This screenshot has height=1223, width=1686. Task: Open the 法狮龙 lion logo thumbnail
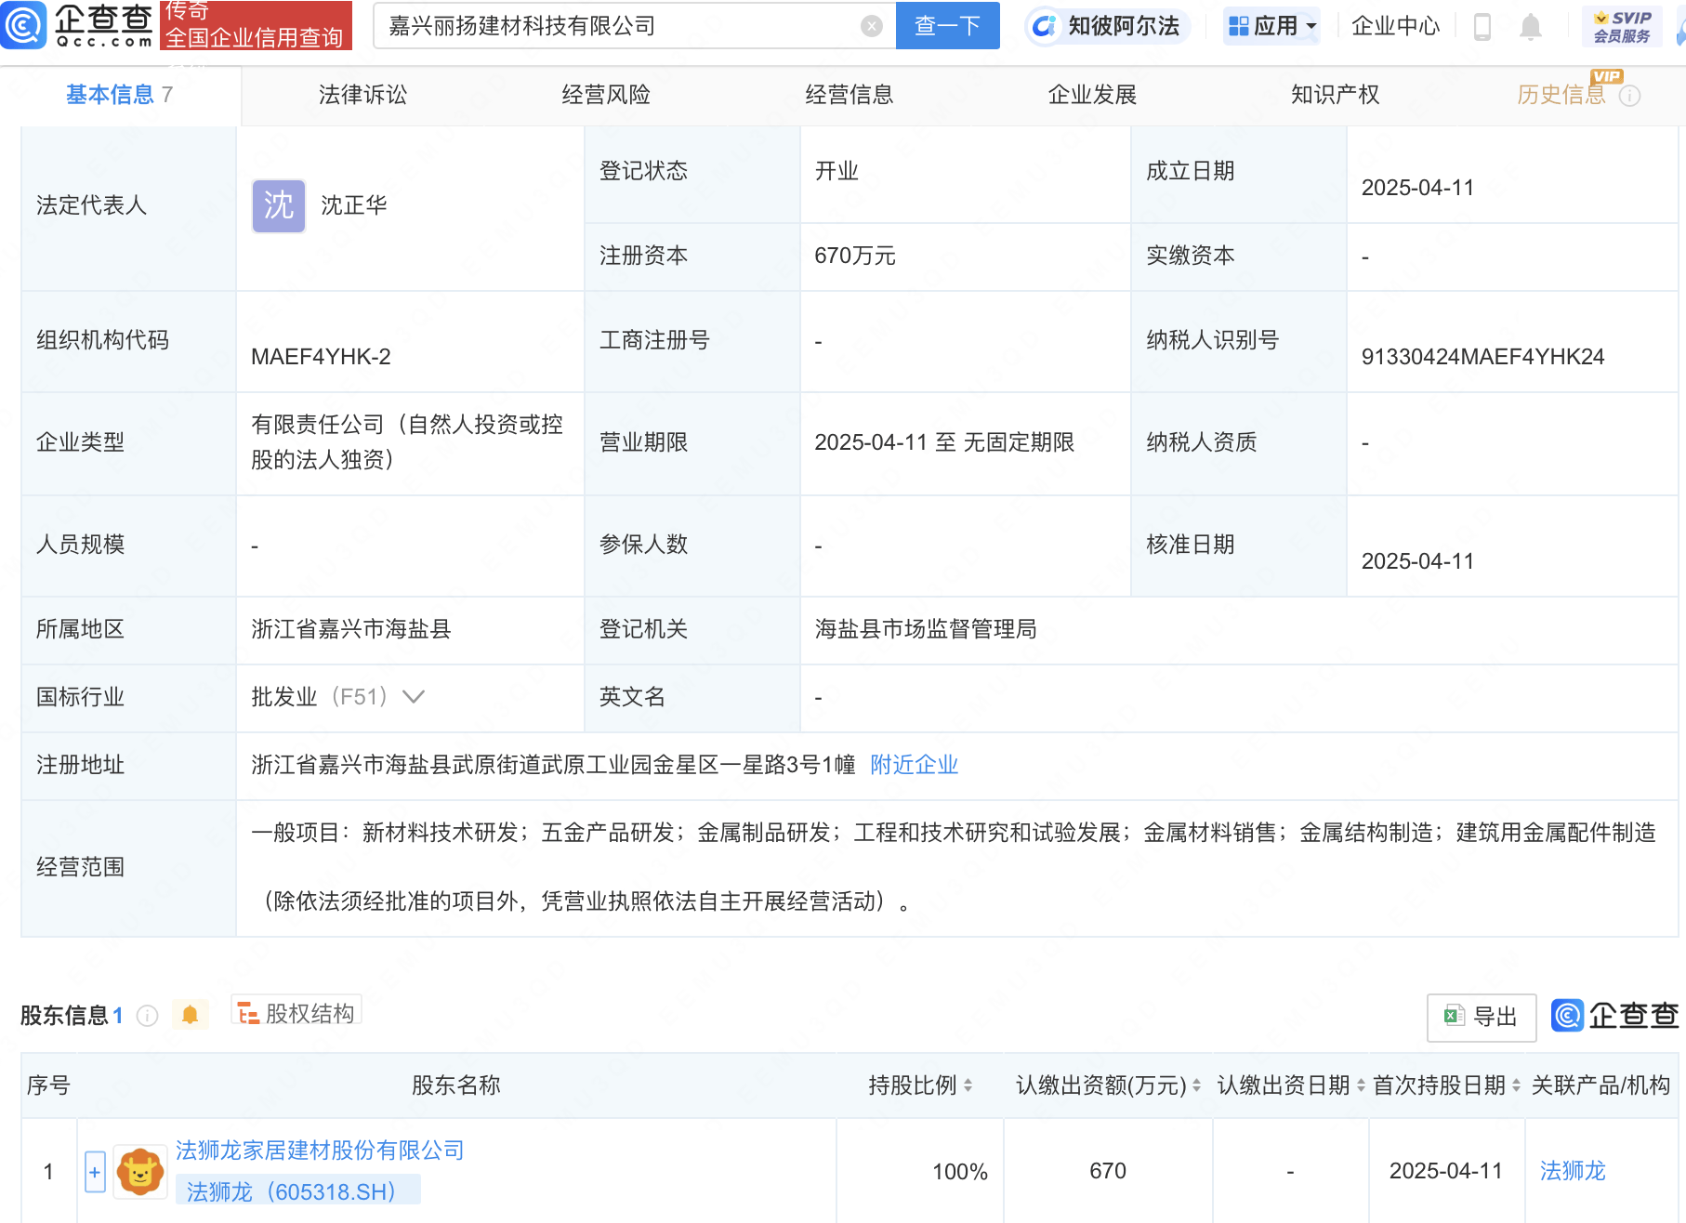[140, 1172]
